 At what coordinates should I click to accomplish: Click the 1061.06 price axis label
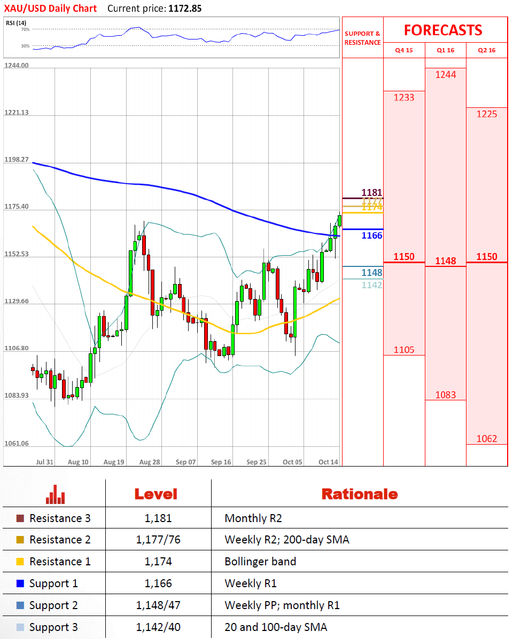17,444
